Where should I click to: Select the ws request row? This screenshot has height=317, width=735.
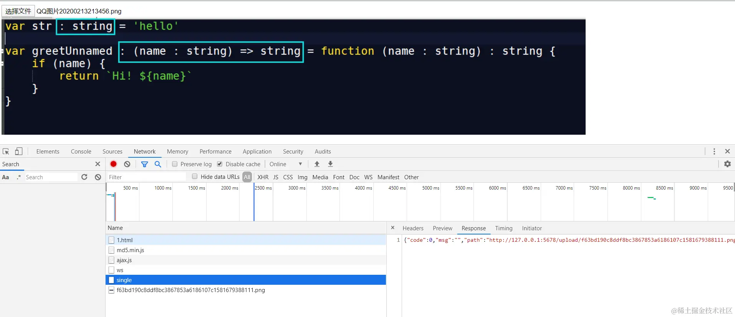coord(246,270)
